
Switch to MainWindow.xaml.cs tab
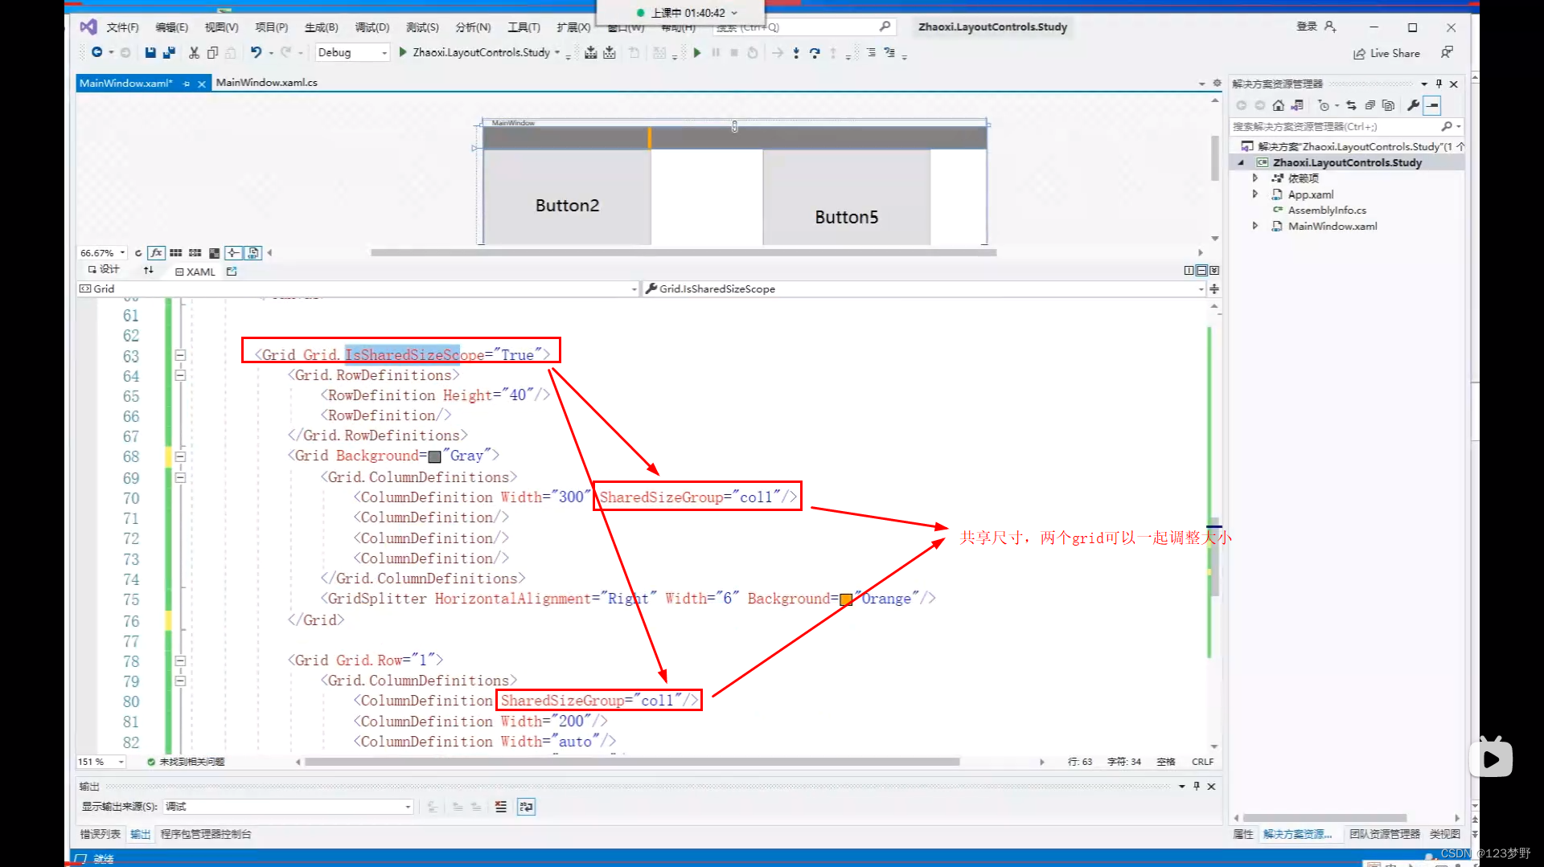pyautogui.click(x=266, y=83)
